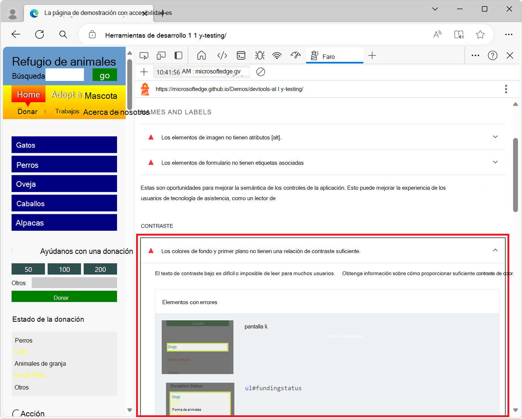
Task: Switch to the Faro tab
Action: (x=334, y=56)
